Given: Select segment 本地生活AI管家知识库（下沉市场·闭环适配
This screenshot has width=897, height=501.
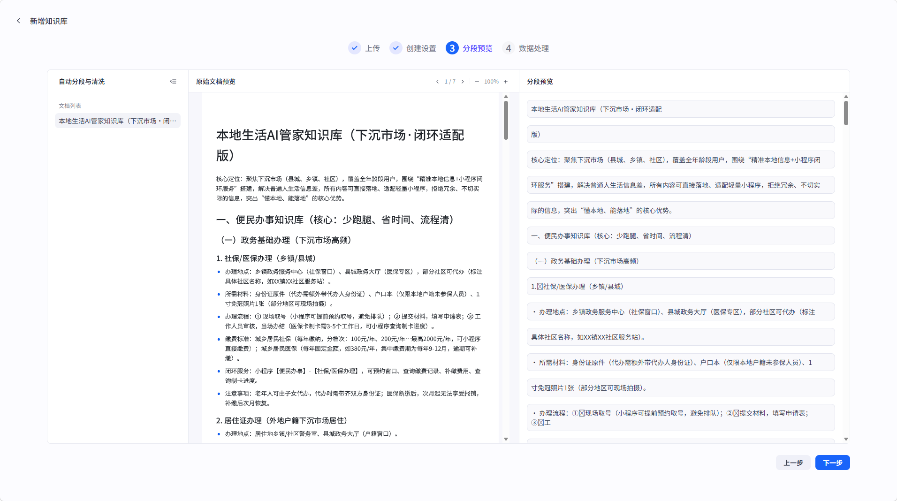Looking at the screenshot, I should coord(681,109).
